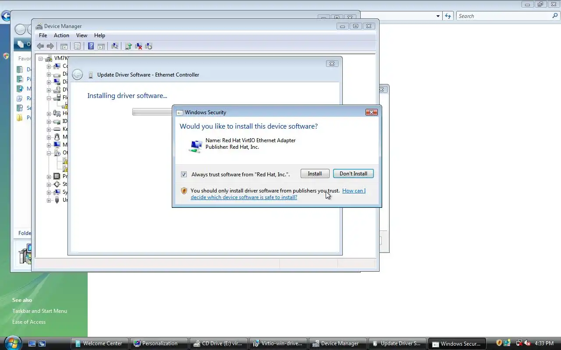Click the muted volume icon in system tray
The width and height of the screenshot is (561, 350).
click(527, 343)
